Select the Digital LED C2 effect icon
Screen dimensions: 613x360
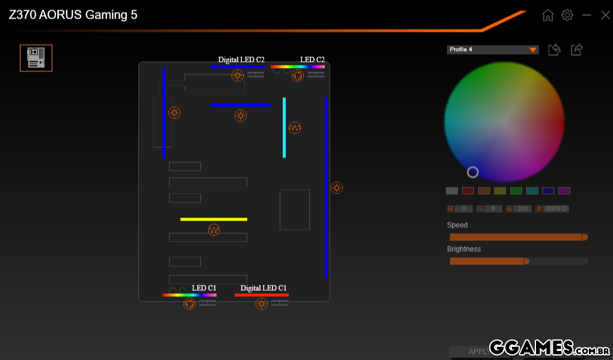pyautogui.click(x=238, y=75)
